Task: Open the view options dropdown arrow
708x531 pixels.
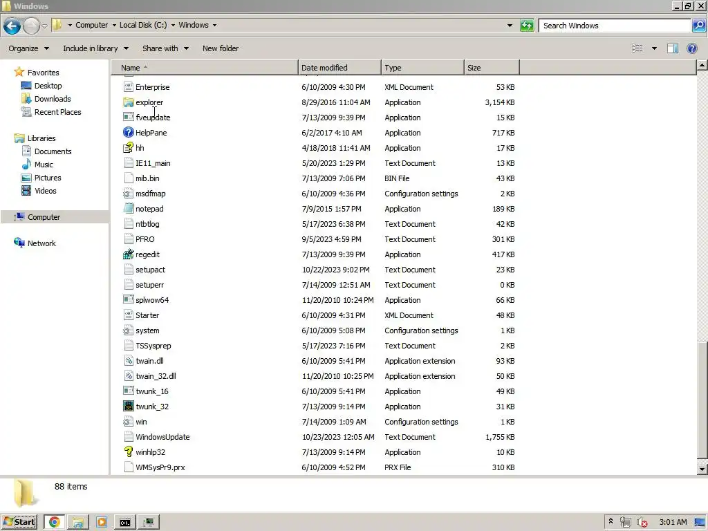Action: (654, 48)
